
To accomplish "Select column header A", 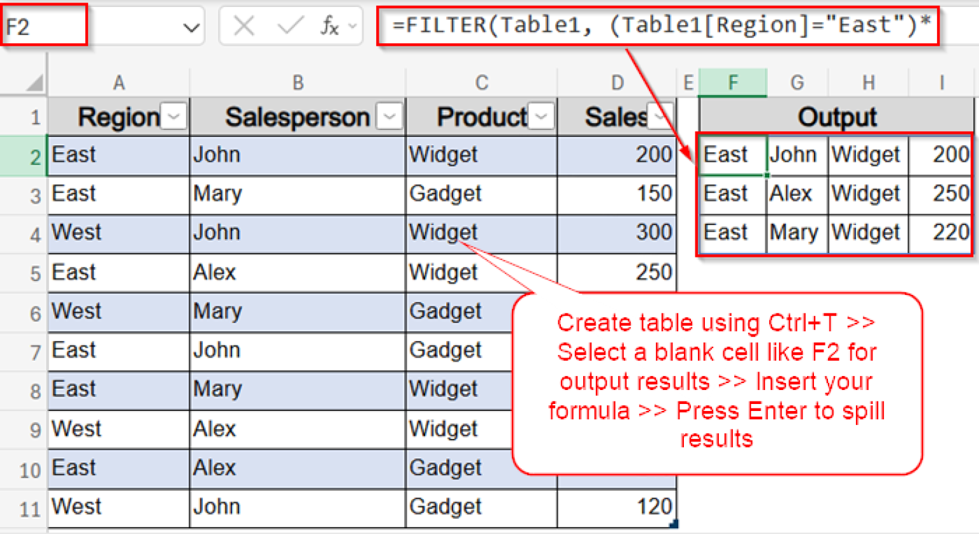I will click(119, 82).
